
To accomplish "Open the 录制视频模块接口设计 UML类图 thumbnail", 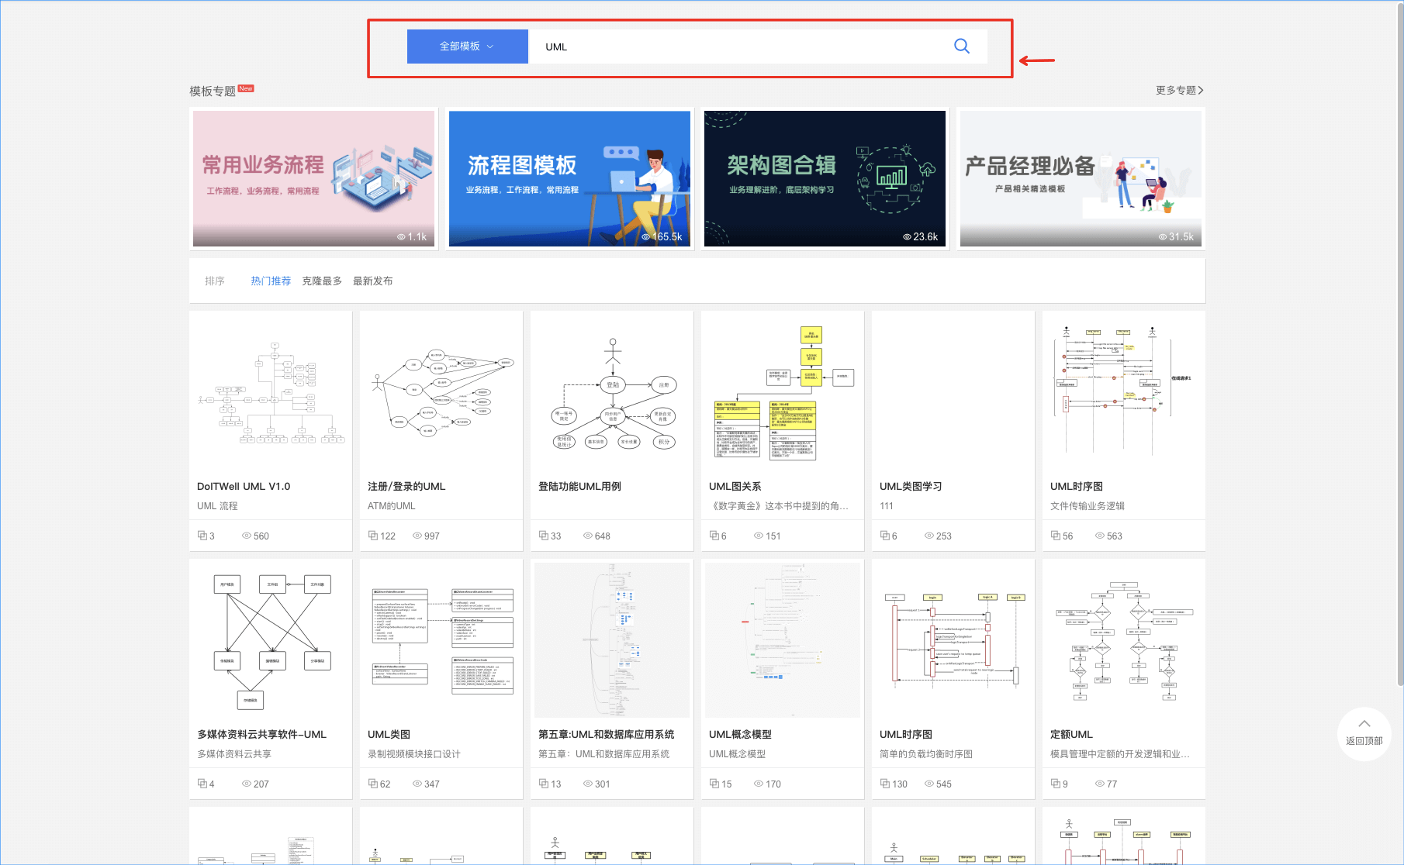I will click(x=441, y=640).
